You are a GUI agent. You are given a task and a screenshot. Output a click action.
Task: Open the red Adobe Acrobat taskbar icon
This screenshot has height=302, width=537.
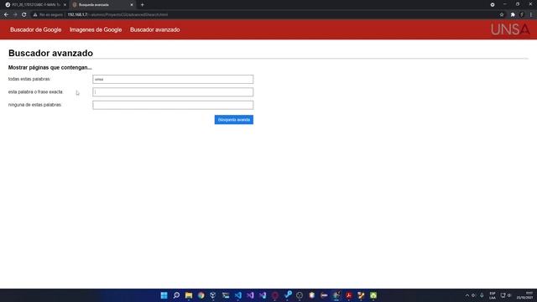[349, 295]
